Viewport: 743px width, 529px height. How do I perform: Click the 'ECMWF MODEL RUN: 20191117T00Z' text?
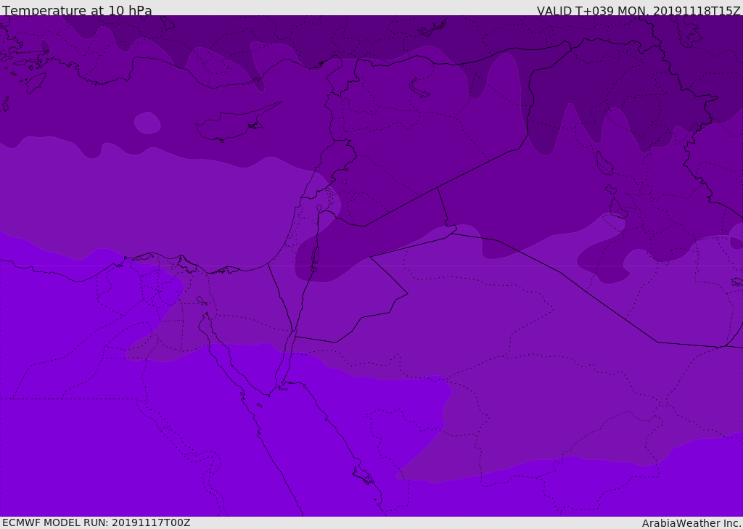tap(97, 522)
